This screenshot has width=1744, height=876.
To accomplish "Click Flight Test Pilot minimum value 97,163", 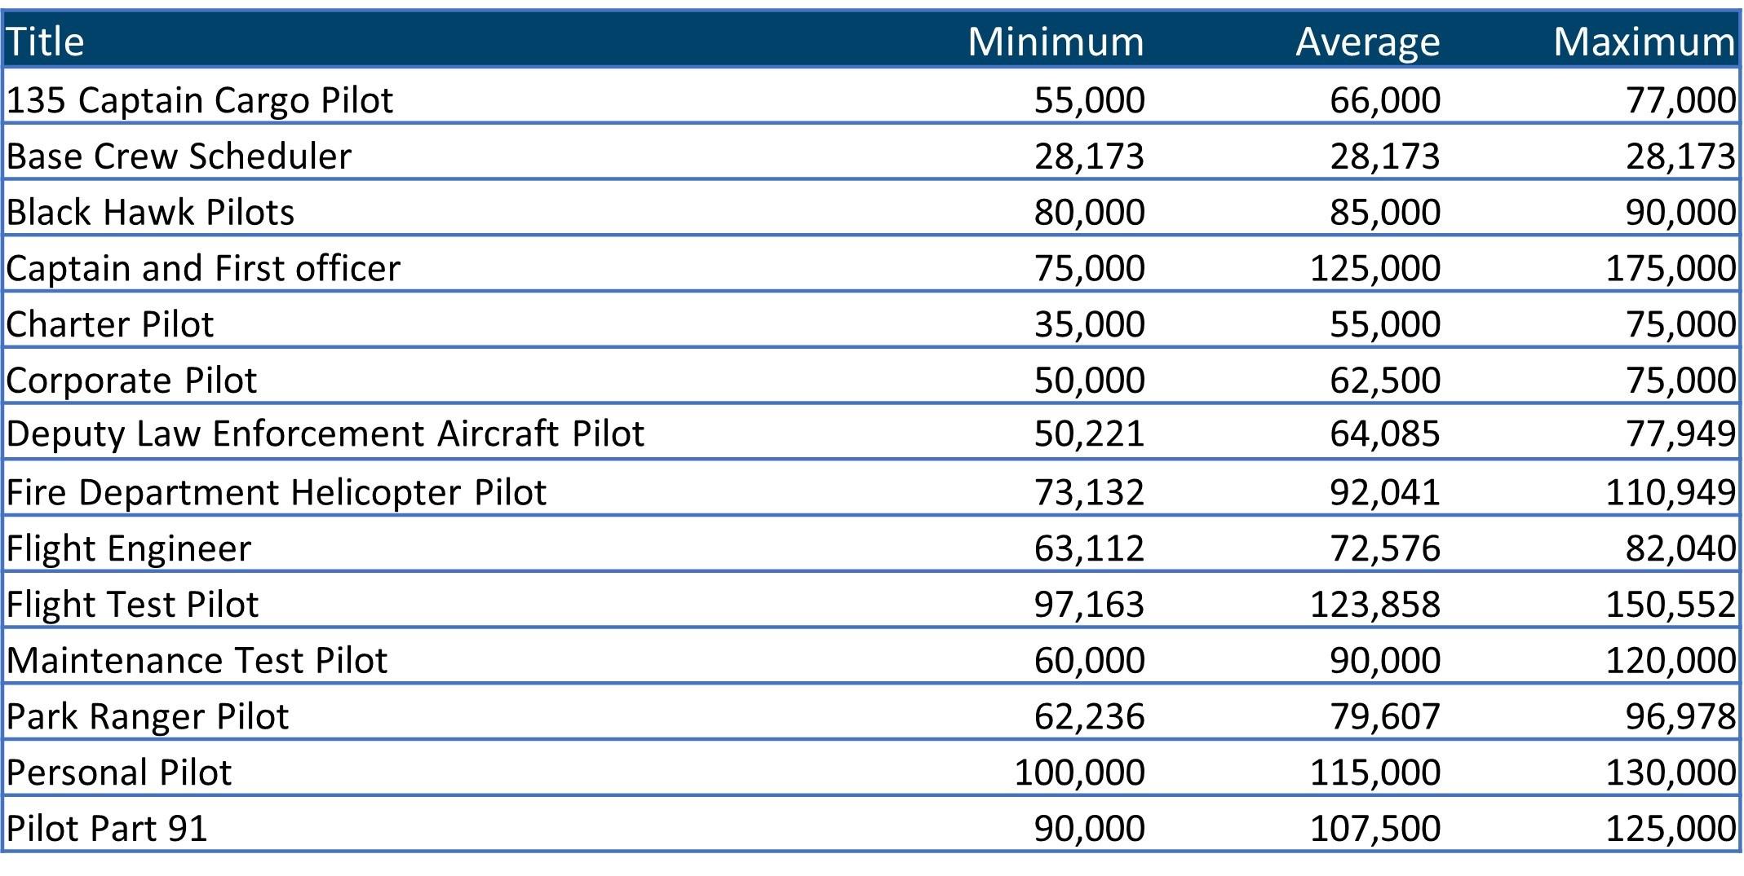I will 1089,605.
